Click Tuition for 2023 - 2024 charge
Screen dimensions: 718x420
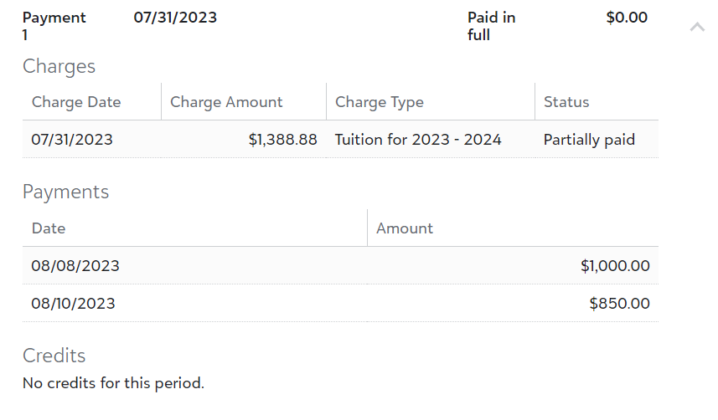click(x=418, y=140)
